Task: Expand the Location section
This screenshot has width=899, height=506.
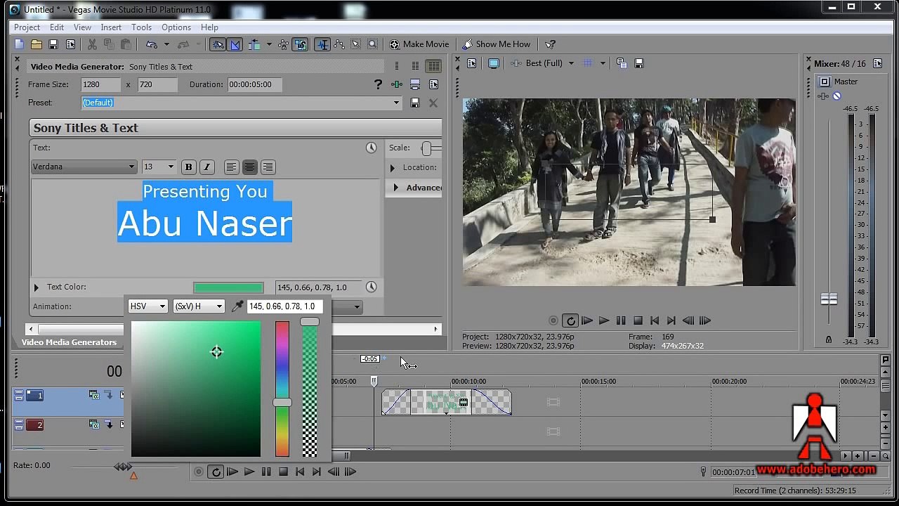Action: pyautogui.click(x=393, y=168)
